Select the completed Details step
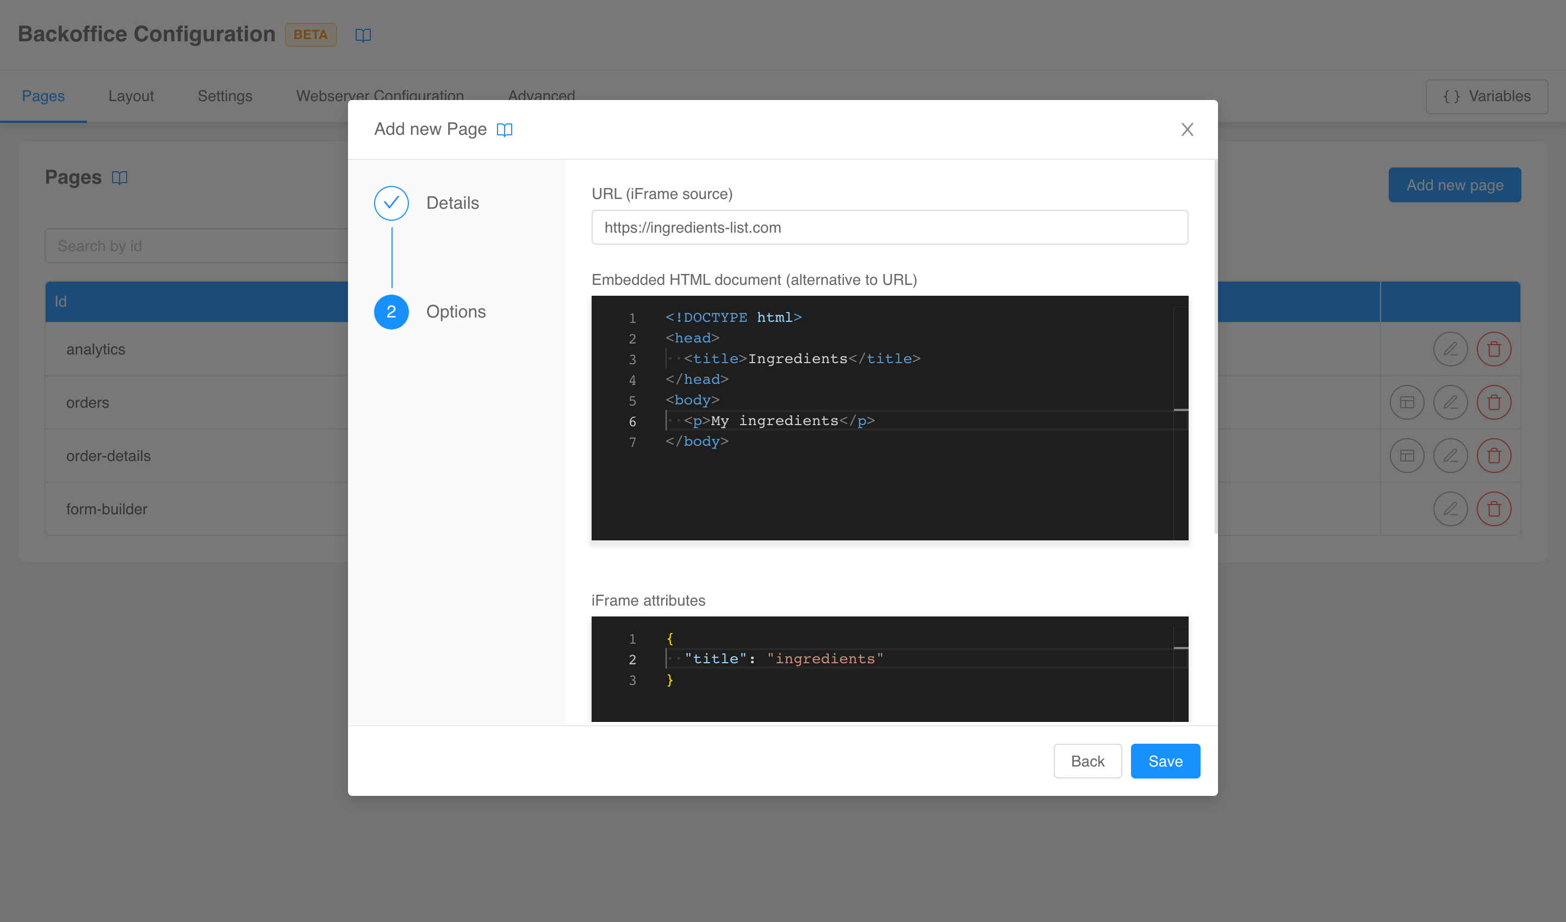Viewport: 1566px width, 922px height. pyautogui.click(x=391, y=203)
